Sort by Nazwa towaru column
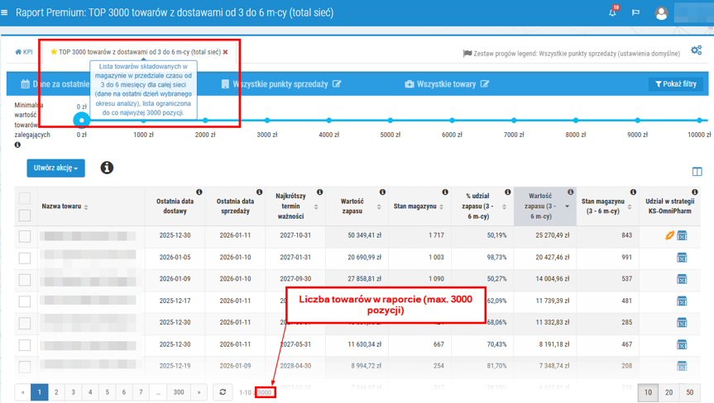 point(65,206)
